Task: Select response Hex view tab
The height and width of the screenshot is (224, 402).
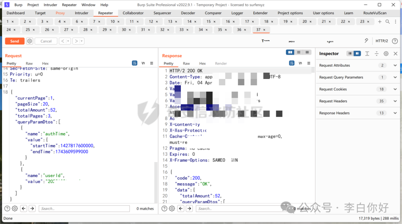Action: (x=202, y=63)
